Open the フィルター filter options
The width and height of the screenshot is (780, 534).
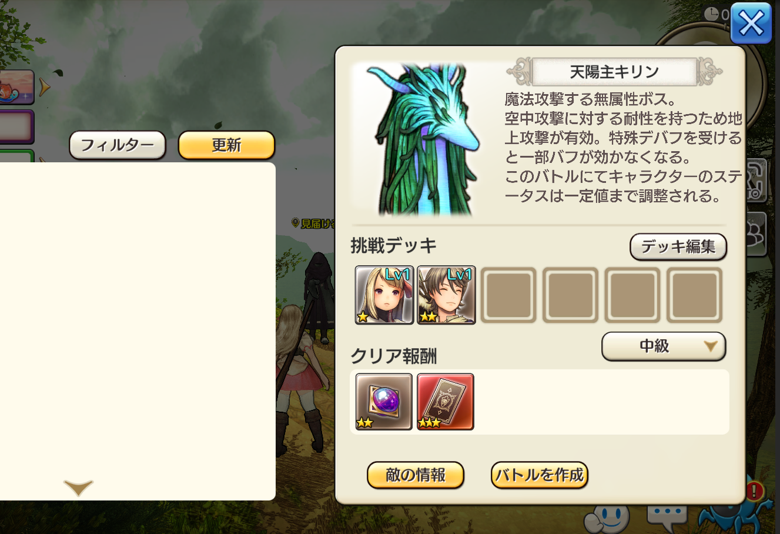(118, 145)
